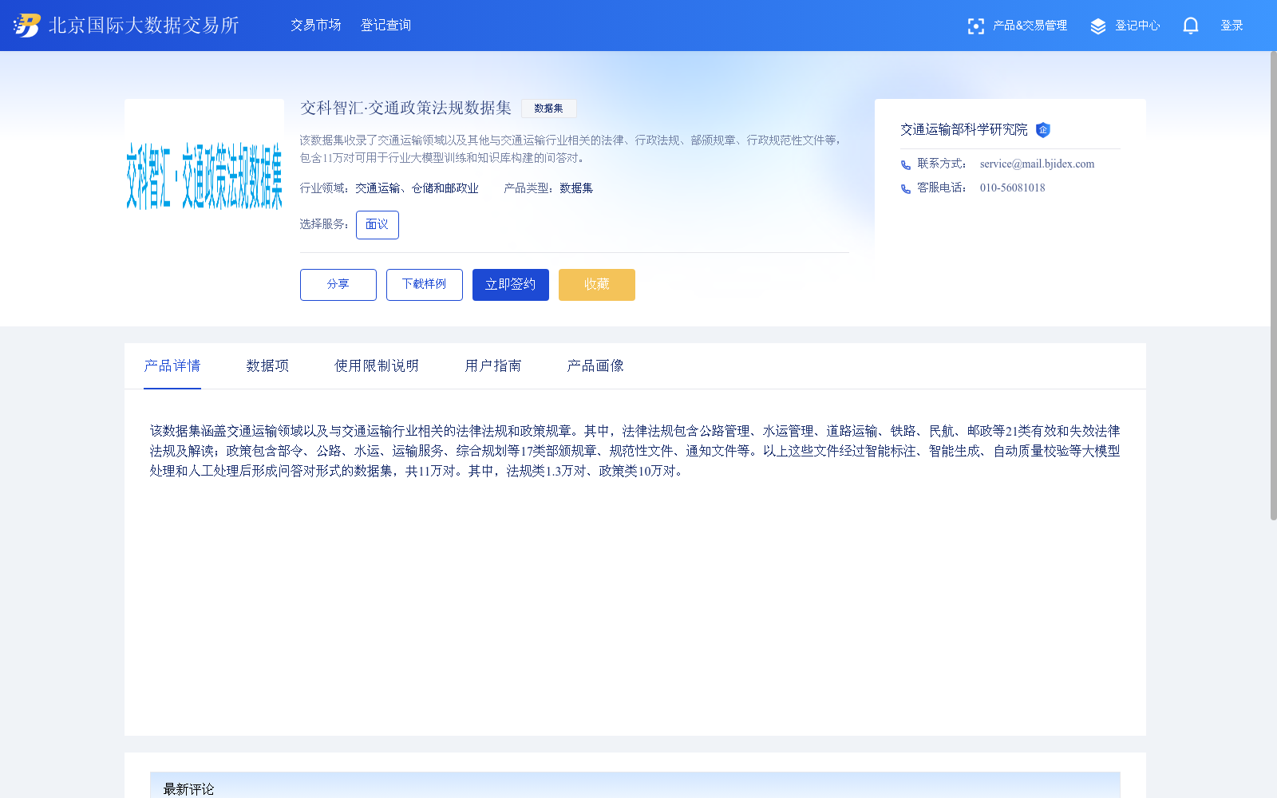
Task: Click the page vertical scrollbar thumb
Action: (1274, 286)
